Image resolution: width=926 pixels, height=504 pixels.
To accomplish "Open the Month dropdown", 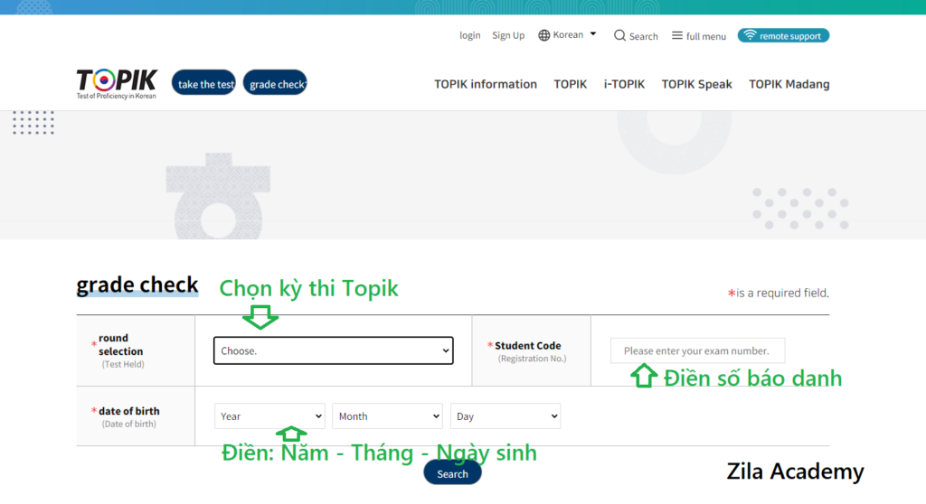I will coord(387,416).
